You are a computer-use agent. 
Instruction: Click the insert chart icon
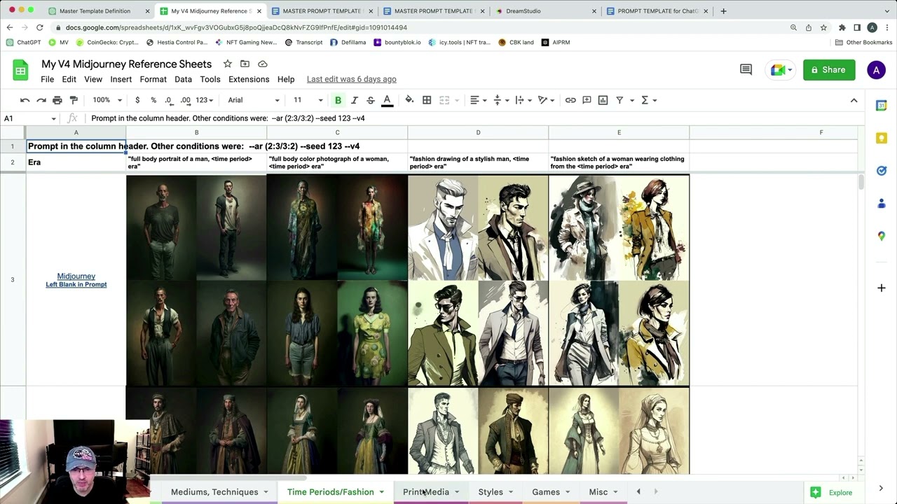(x=603, y=100)
